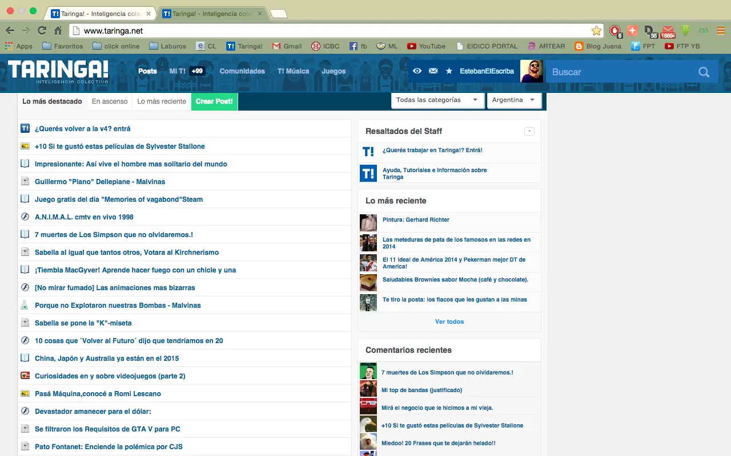Go to Comunidades section
The image size is (731, 456).
pos(242,71)
